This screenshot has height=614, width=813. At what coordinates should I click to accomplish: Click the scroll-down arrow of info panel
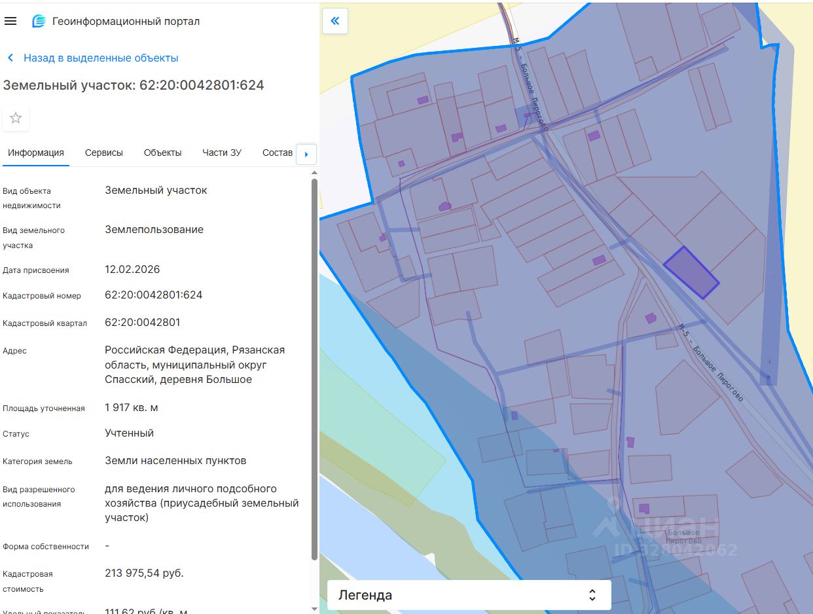(314, 609)
